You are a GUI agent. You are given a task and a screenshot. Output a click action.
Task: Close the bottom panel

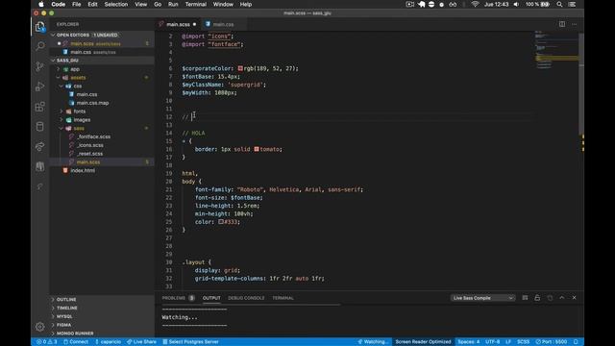(x=575, y=298)
